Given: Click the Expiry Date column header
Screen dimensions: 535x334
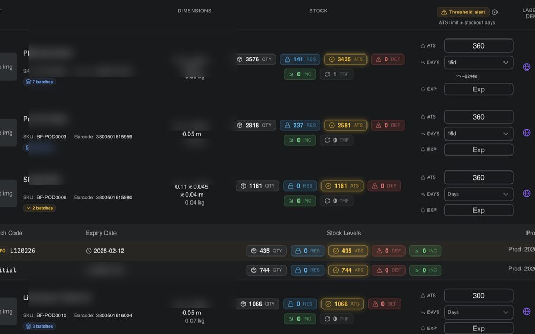Looking at the screenshot, I should (x=101, y=233).
